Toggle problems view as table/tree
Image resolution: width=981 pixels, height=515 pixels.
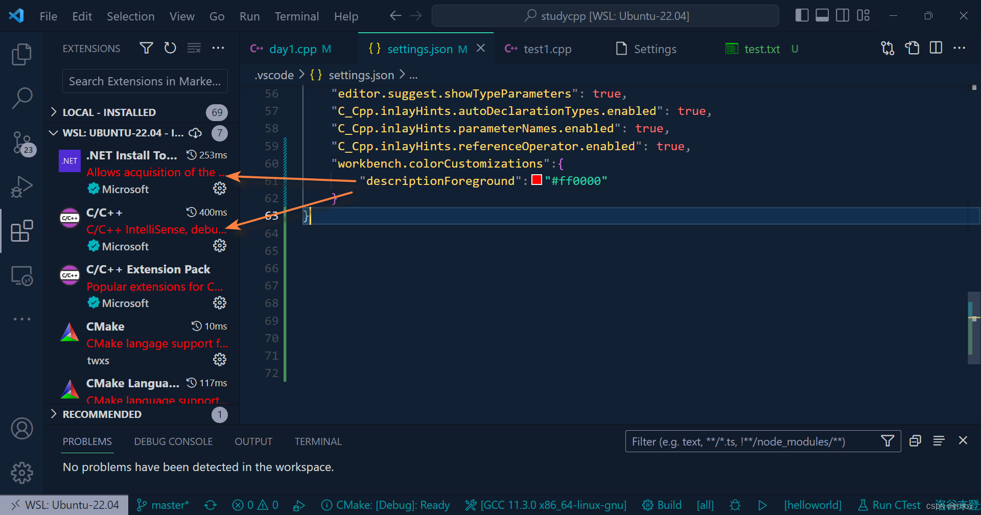tap(939, 440)
